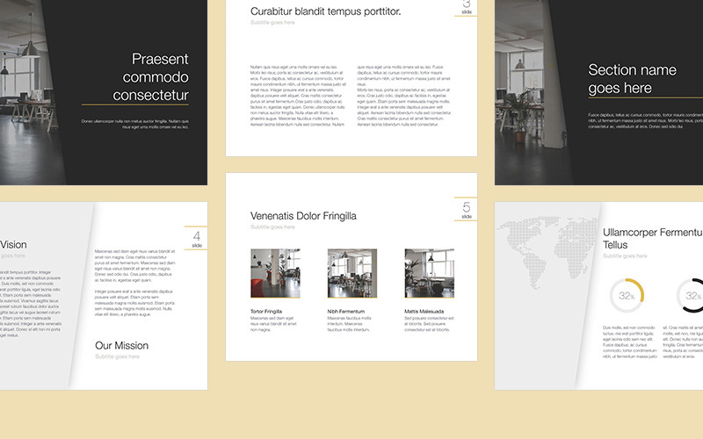This screenshot has height=439, width=703.
Task: Select the dotted world map graphic
Action: click(547, 252)
